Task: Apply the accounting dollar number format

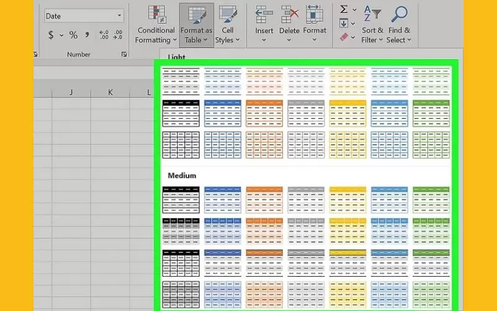Action: point(51,35)
